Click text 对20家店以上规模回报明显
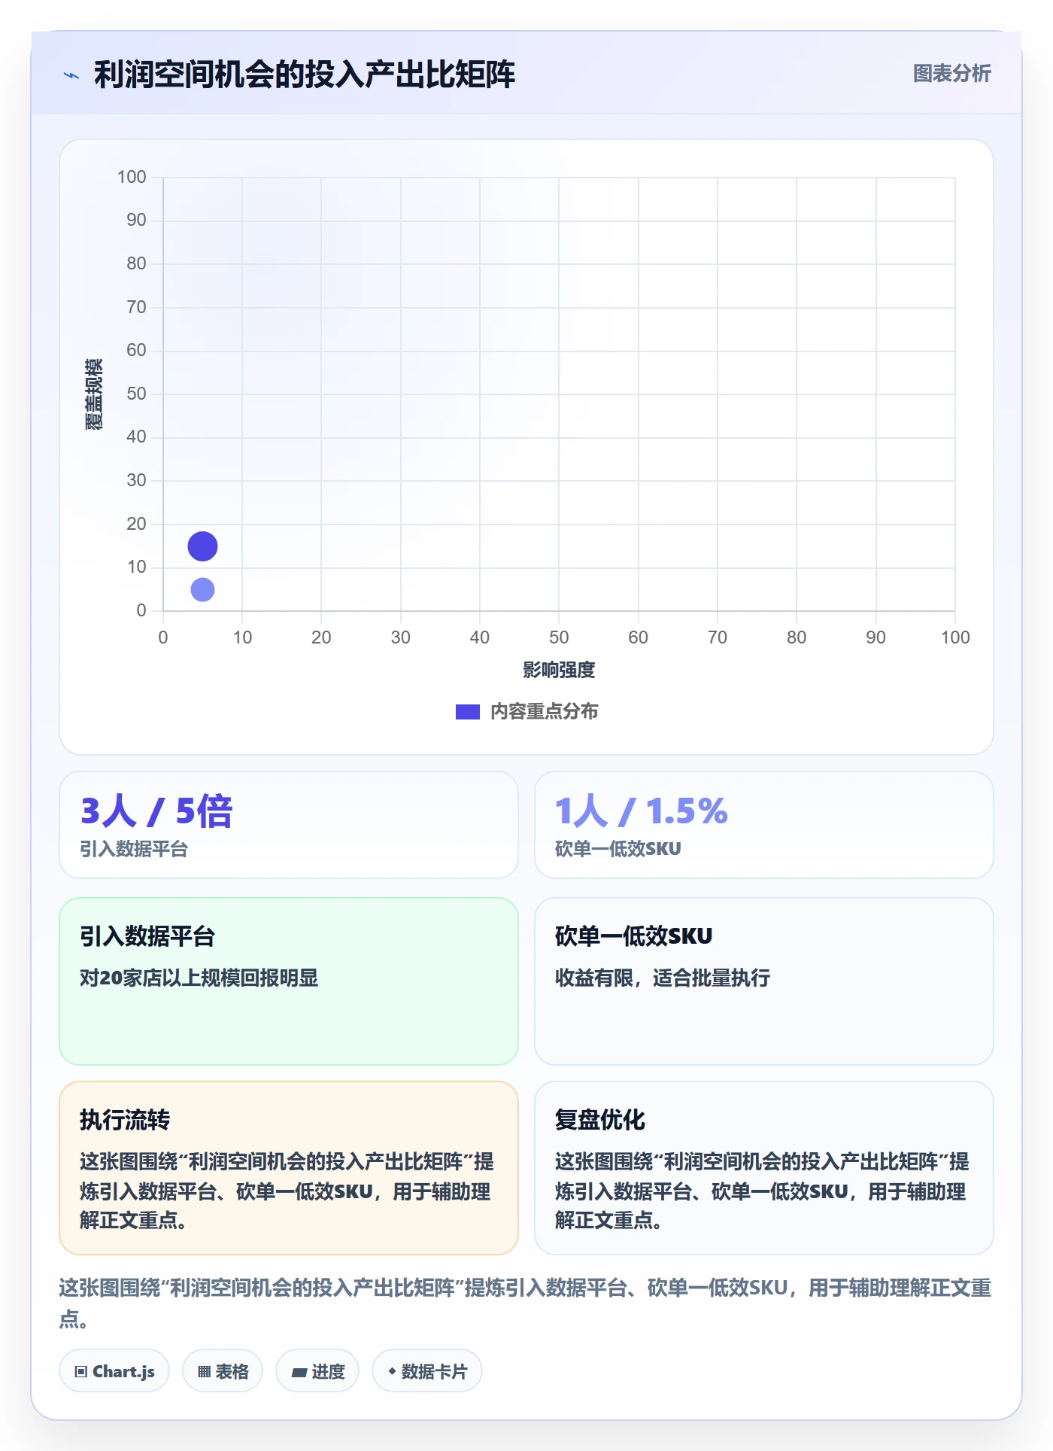Image resolution: width=1053 pixels, height=1451 pixels. pyautogui.click(x=199, y=978)
